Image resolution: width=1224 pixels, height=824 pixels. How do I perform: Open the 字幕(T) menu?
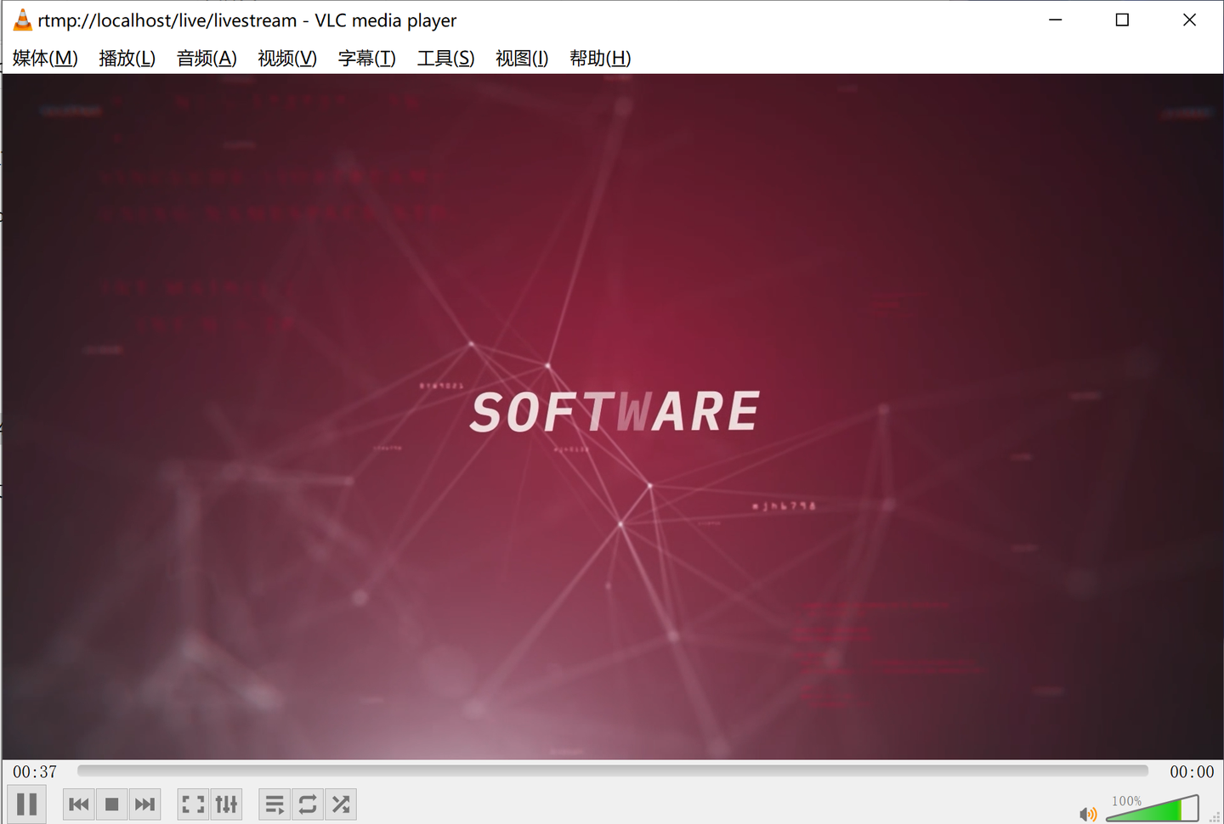366,58
